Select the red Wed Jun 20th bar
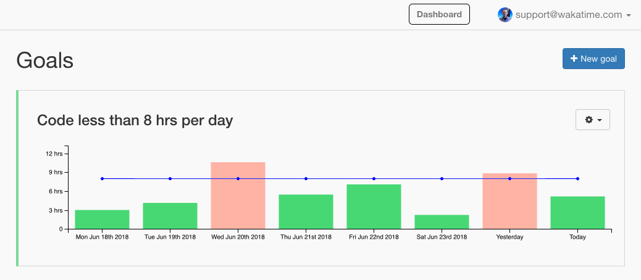Screen dimensions: 641x280 click(x=238, y=196)
